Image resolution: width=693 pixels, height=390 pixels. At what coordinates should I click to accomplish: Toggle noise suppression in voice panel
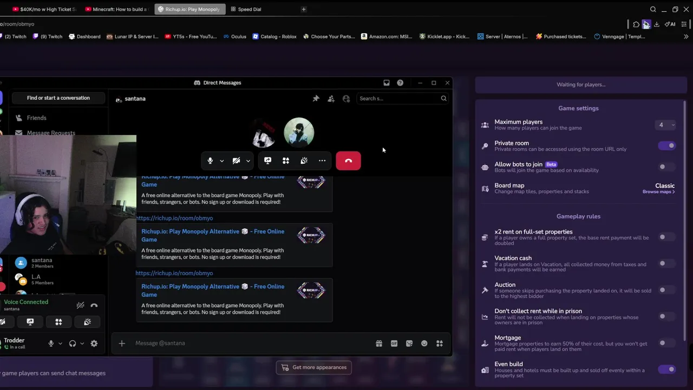click(x=80, y=305)
